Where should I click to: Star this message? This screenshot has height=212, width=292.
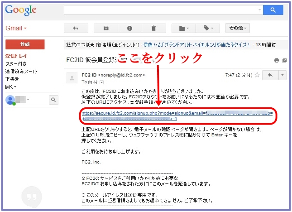point(257,75)
